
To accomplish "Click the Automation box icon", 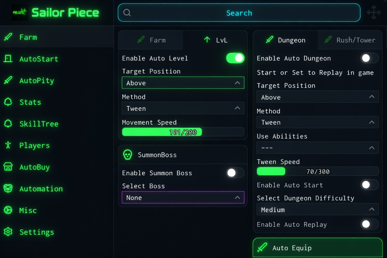I will pyautogui.click(x=8, y=189).
